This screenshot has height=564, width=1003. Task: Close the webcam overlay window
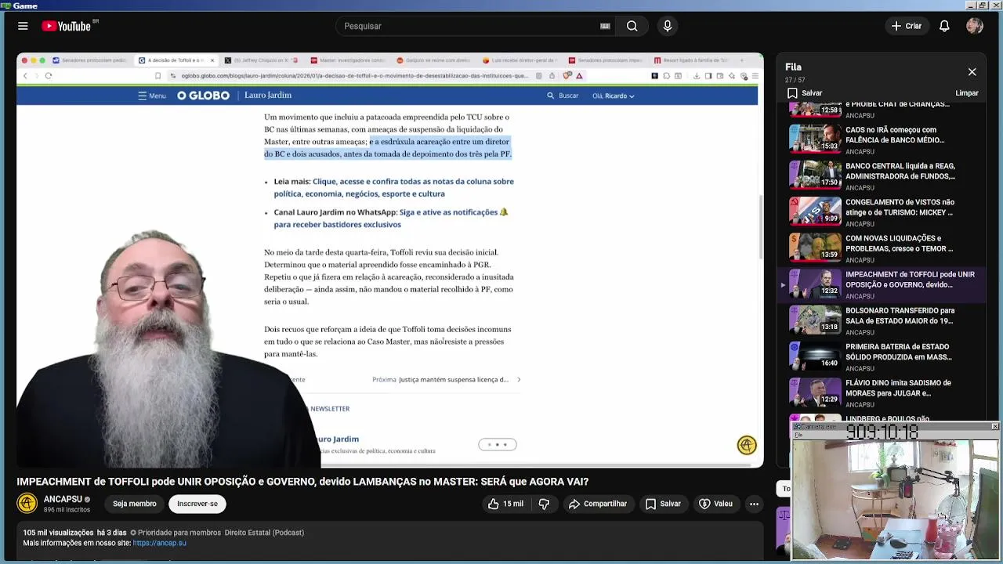point(995,426)
